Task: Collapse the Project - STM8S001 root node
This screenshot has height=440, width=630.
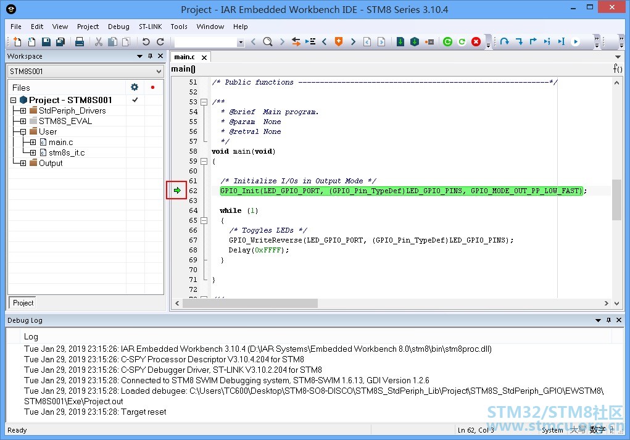Action: [13, 100]
